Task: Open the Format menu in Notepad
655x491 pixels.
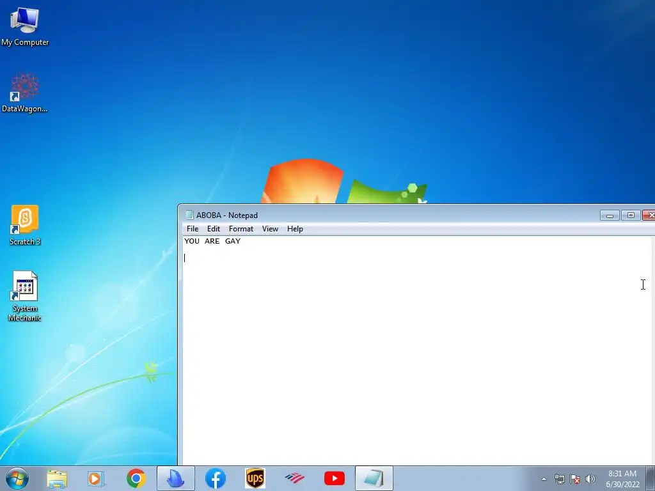Action: click(241, 229)
